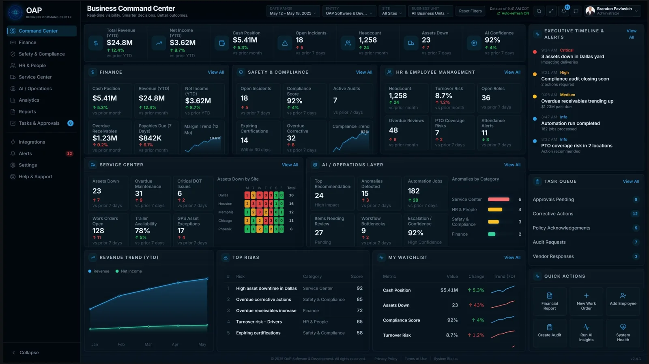649x364 pixels.
Task: Click the Total Revenue dollar icon
Action: pyautogui.click(x=96, y=43)
